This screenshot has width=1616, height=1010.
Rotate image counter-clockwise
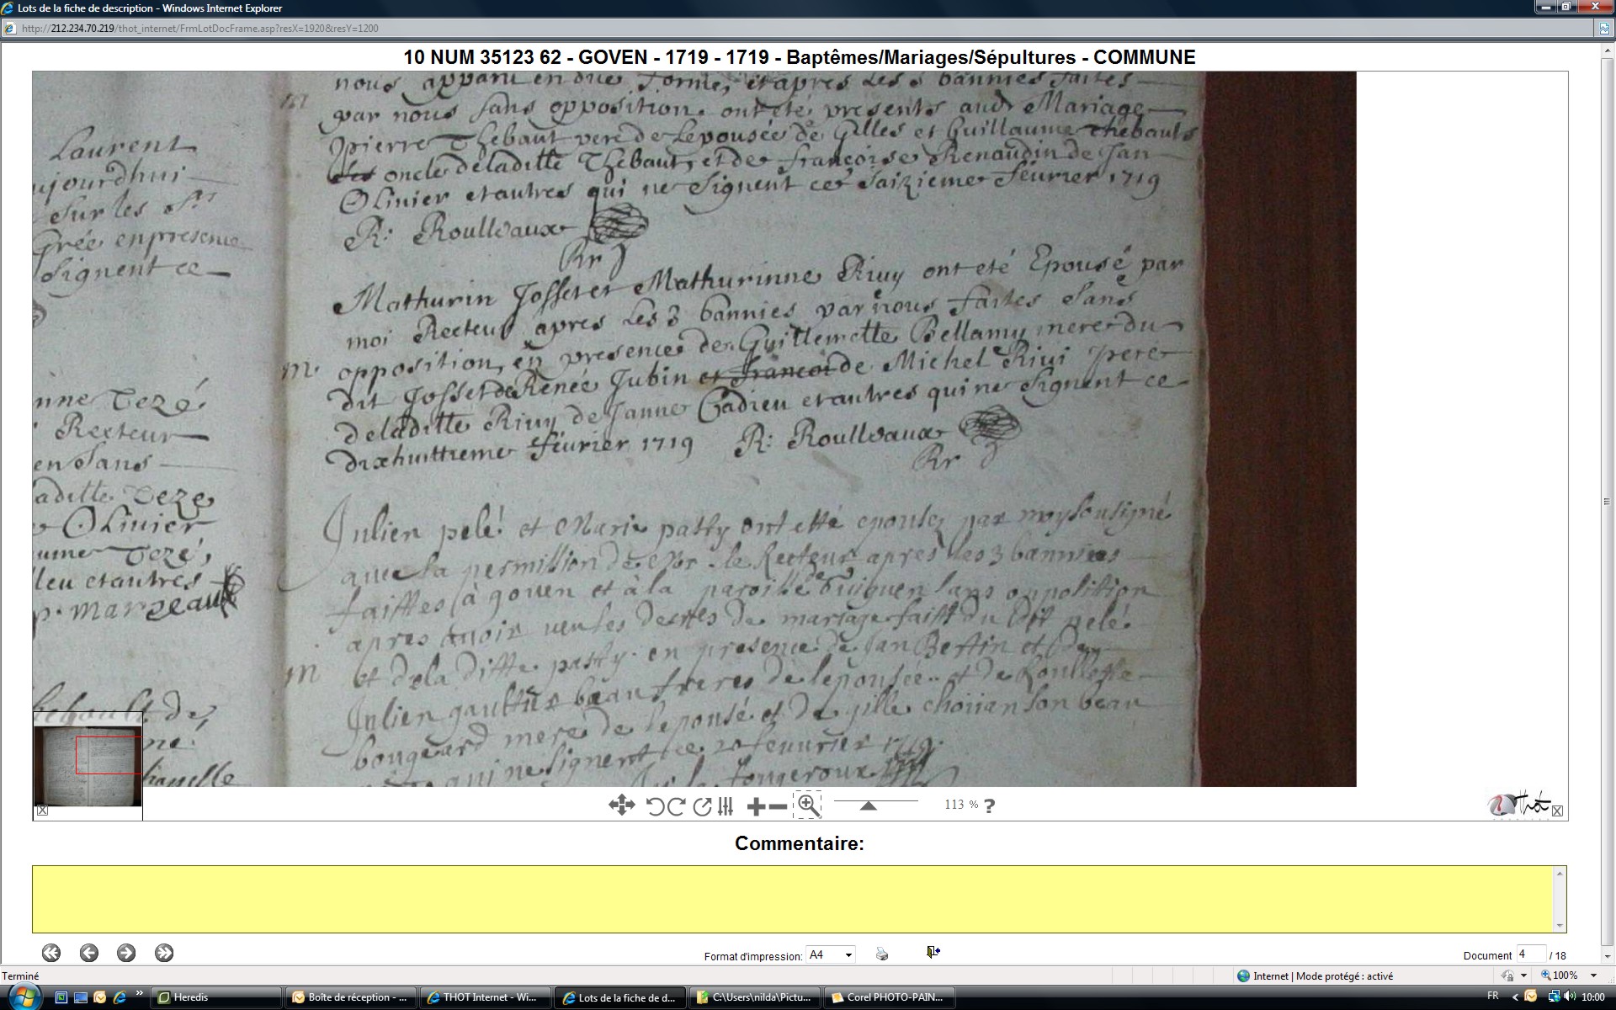tap(655, 806)
